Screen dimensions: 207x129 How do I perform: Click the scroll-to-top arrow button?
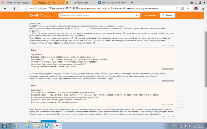pos(179,104)
